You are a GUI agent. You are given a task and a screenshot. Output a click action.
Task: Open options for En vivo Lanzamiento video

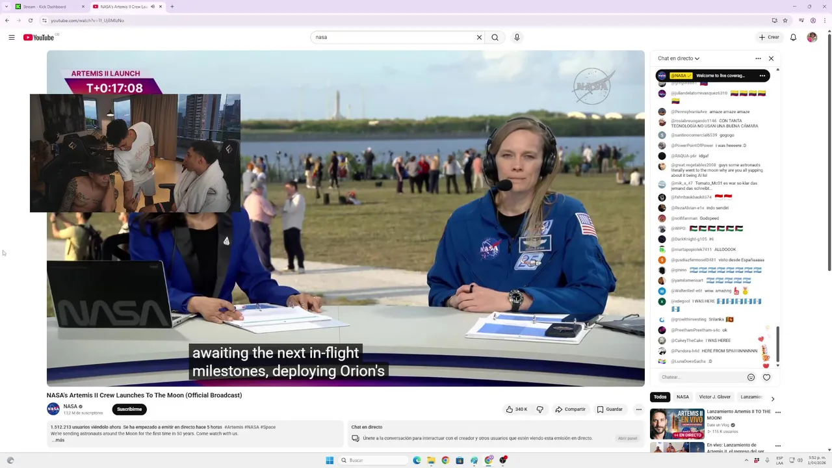(777, 446)
